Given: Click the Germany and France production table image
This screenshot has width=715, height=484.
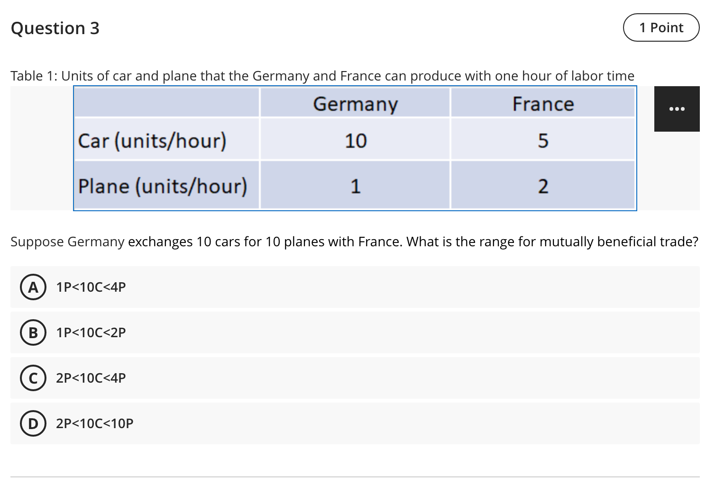Looking at the screenshot, I should 356,148.
